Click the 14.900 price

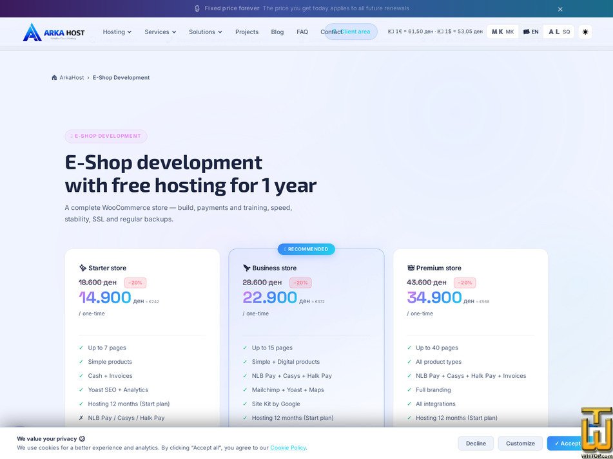click(105, 297)
